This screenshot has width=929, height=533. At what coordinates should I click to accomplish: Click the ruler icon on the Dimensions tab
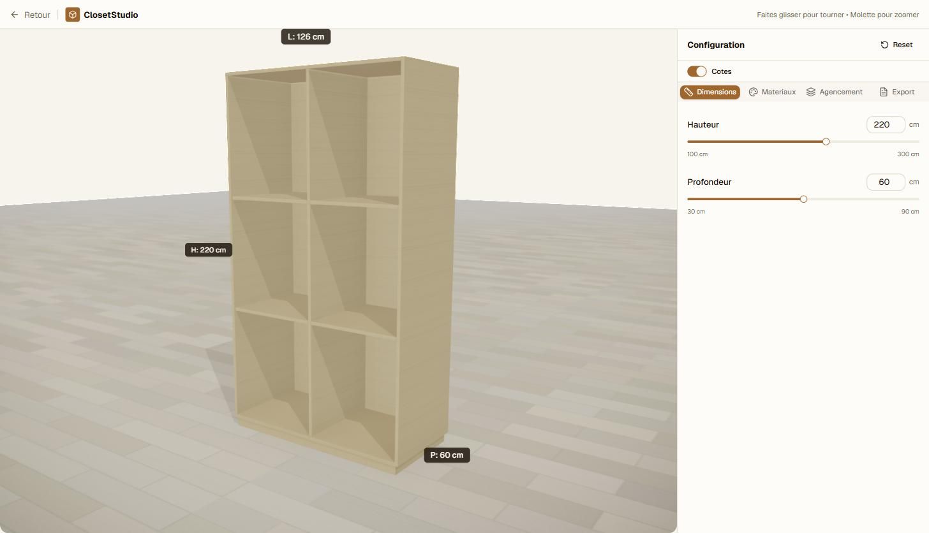click(x=688, y=92)
